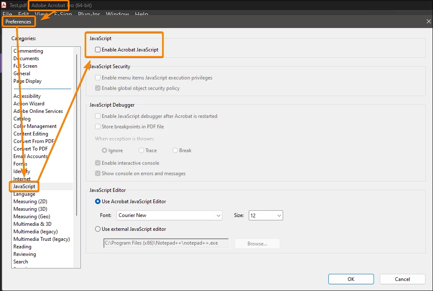This screenshot has width=433, height=291.
Task: Select Internet category
Action: 22,179
